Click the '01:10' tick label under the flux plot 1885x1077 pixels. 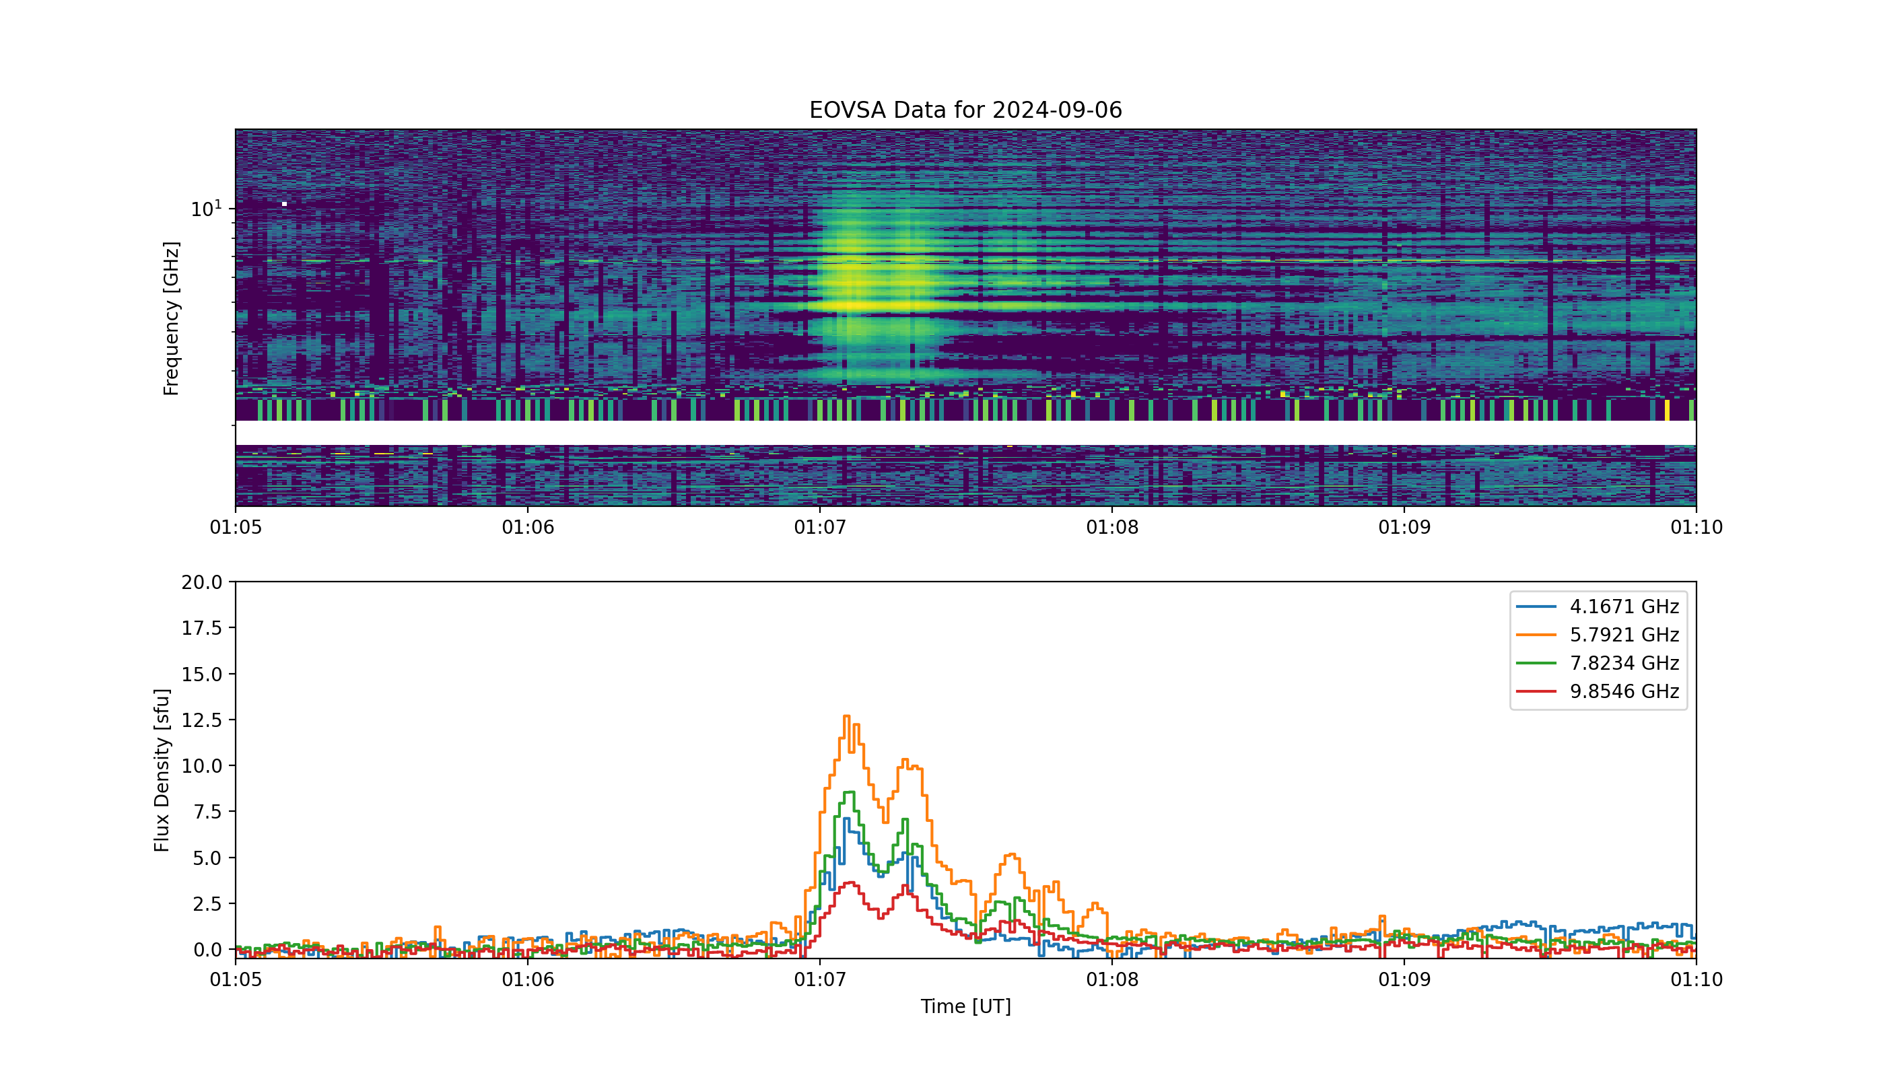[1697, 980]
